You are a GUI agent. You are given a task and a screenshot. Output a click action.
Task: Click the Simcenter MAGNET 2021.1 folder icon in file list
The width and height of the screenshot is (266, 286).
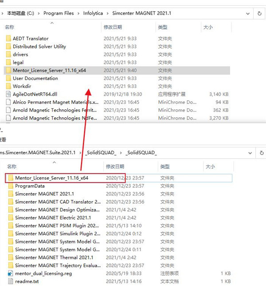pyautogui.click(x=11, y=194)
